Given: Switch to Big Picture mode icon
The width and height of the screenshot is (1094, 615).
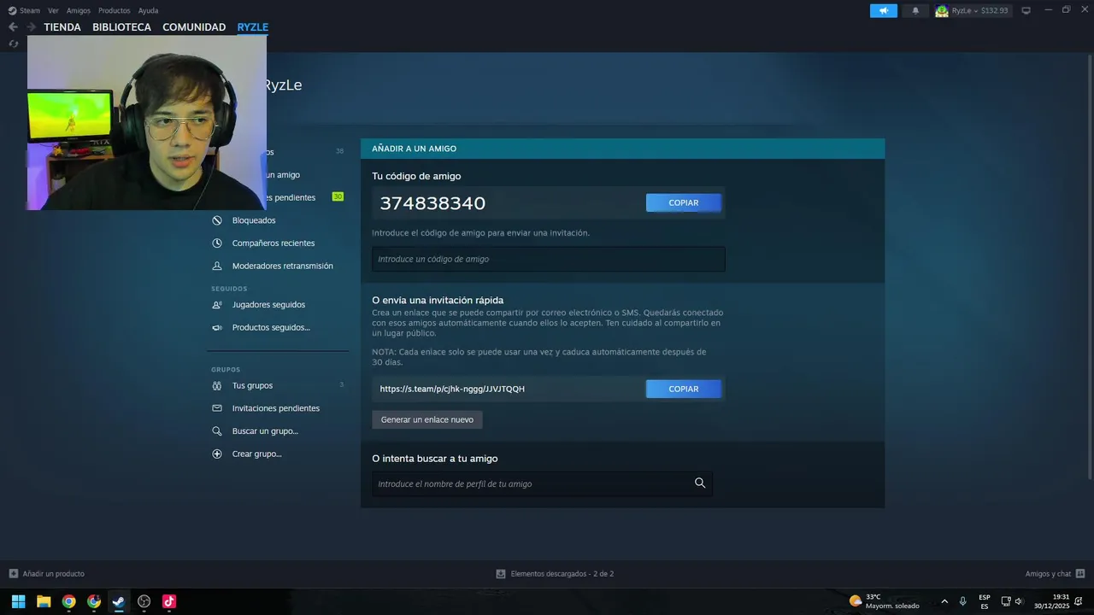Looking at the screenshot, I should click(1026, 10).
